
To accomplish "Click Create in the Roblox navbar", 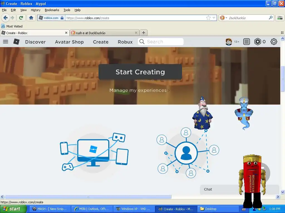I will click(x=101, y=42).
